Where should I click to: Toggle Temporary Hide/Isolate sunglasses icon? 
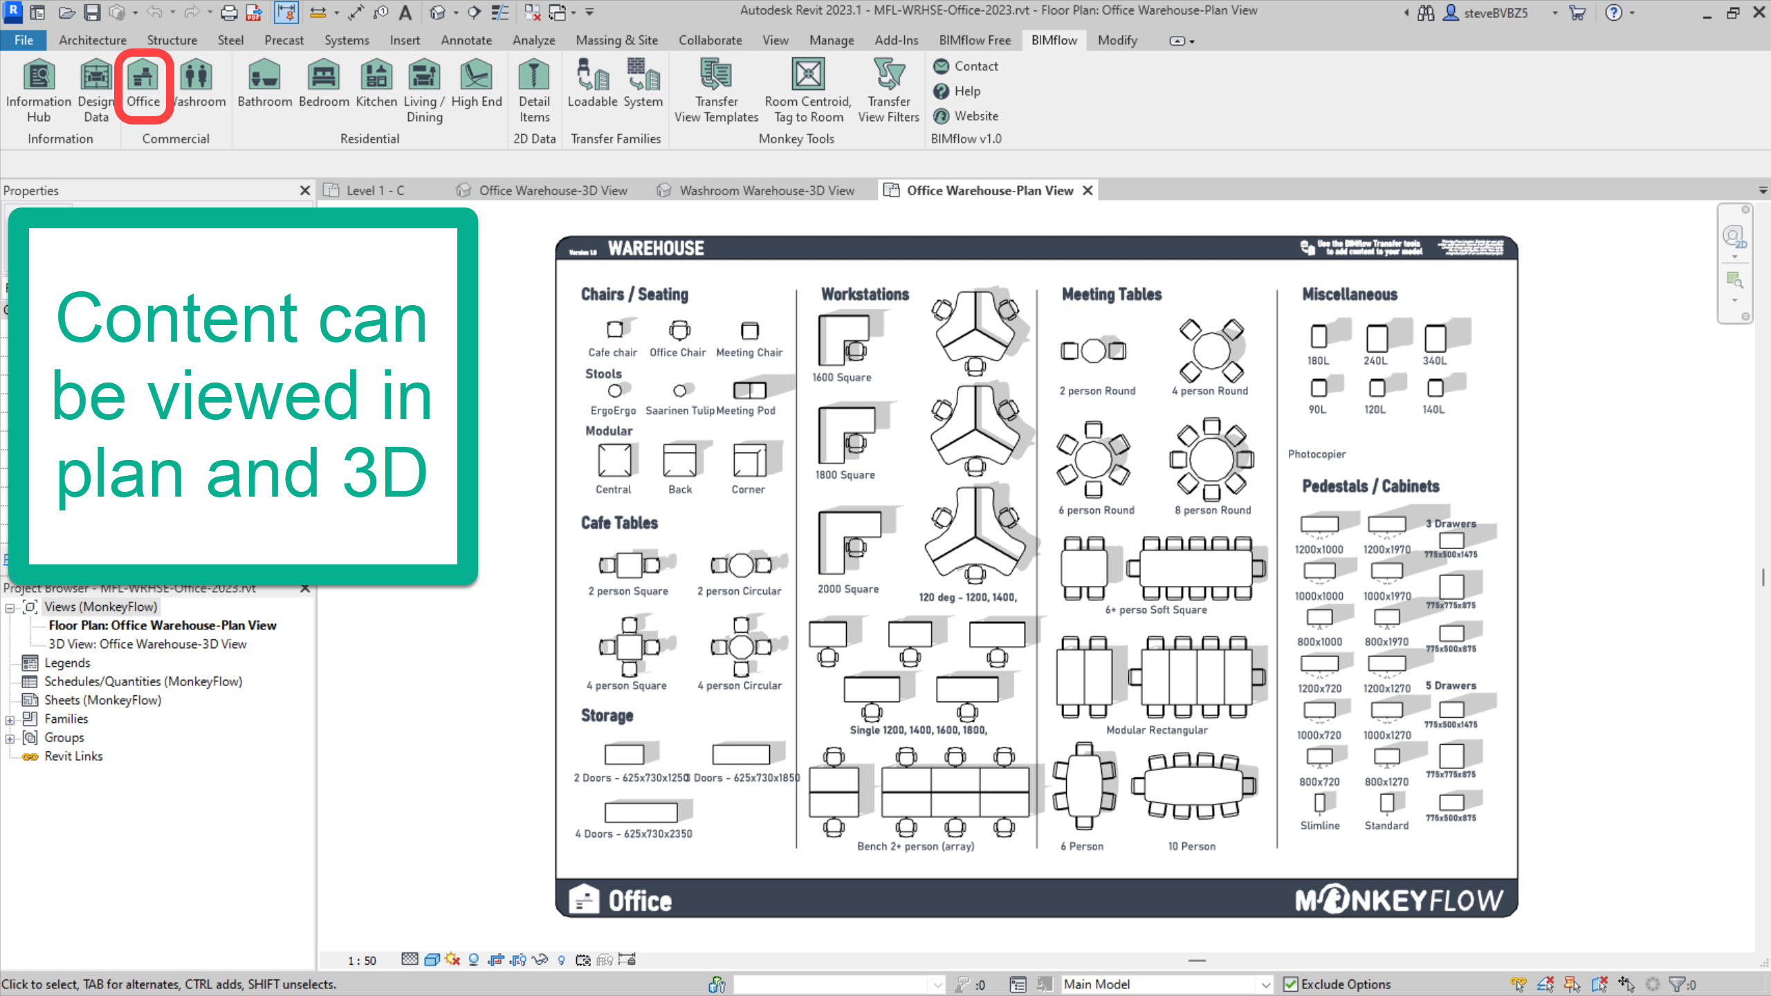pos(540,959)
